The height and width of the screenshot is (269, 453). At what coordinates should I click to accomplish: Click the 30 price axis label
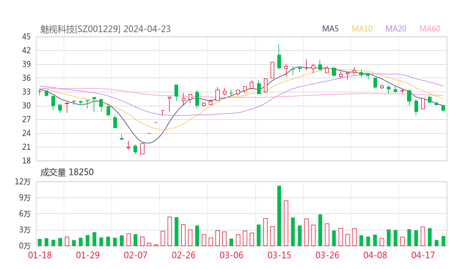tap(26, 106)
